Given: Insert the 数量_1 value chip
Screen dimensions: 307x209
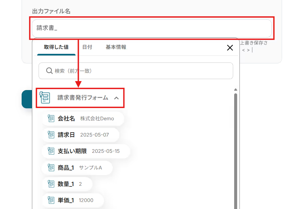Looking at the screenshot, I should (67, 184).
